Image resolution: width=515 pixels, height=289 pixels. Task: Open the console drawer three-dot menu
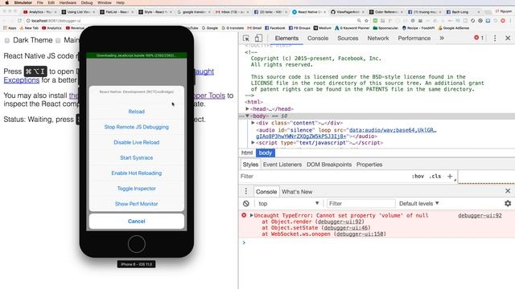click(245, 191)
